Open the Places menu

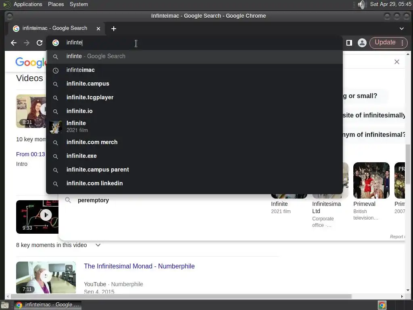coord(56,4)
